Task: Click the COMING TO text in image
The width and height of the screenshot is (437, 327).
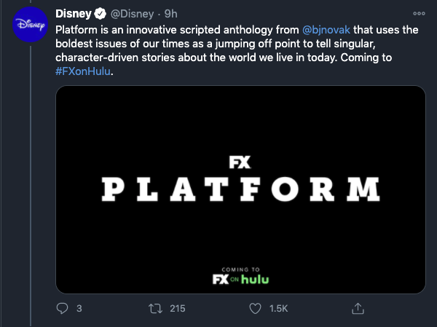Action: pos(240,269)
